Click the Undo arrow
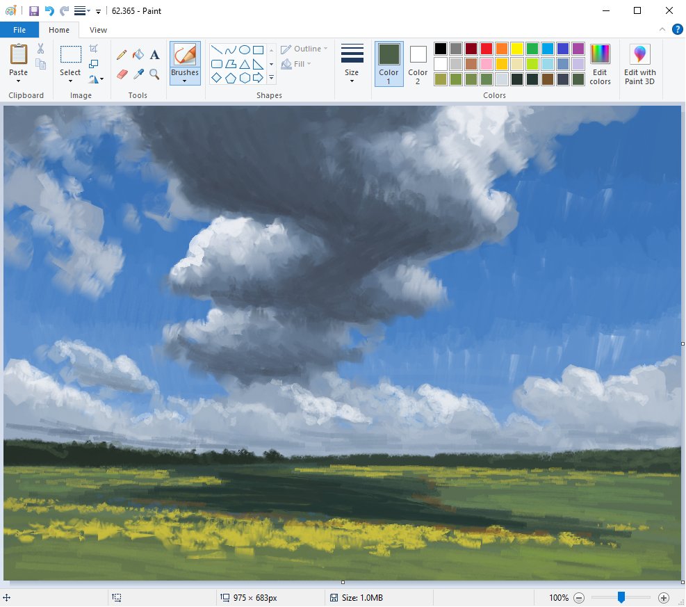The image size is (686, 607). tap(49, 11)
